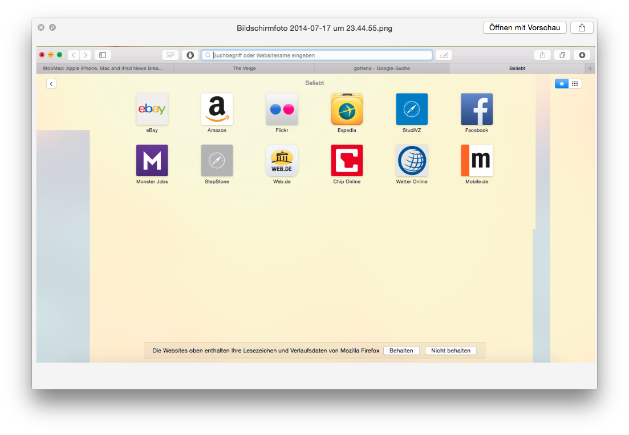This screenshot has height=435, width=629.
Task: Open the StudiVZ compass tile
Action: (412, 109)
